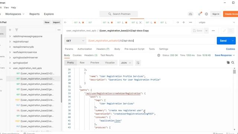
Task: Go to next tab with right arrow
Action: (x=178, y=22)
